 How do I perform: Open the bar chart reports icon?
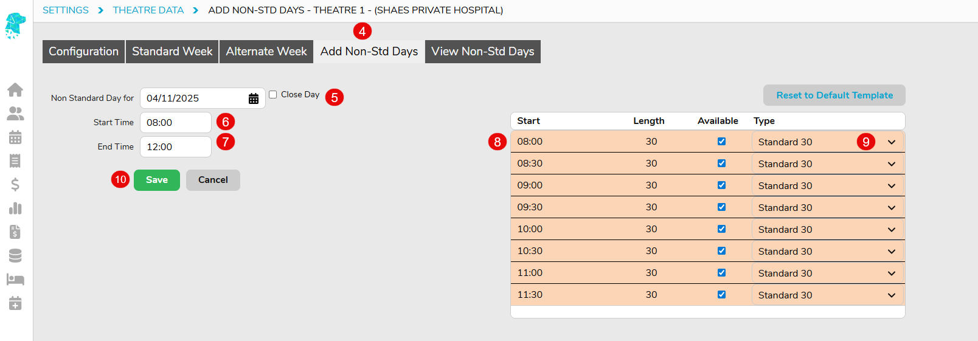15,208
